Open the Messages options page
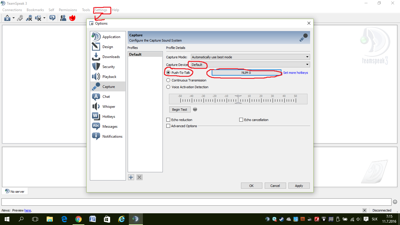Screen dimensions: 400x225 108,127
